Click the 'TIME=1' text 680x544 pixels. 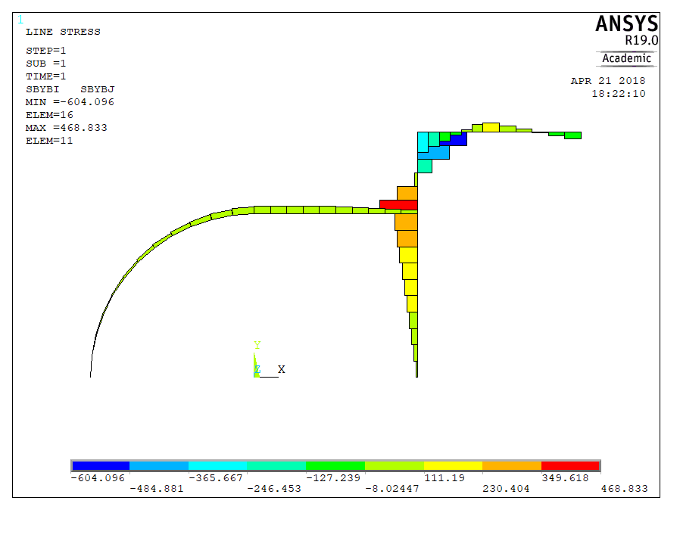click(x=46, y=76)
